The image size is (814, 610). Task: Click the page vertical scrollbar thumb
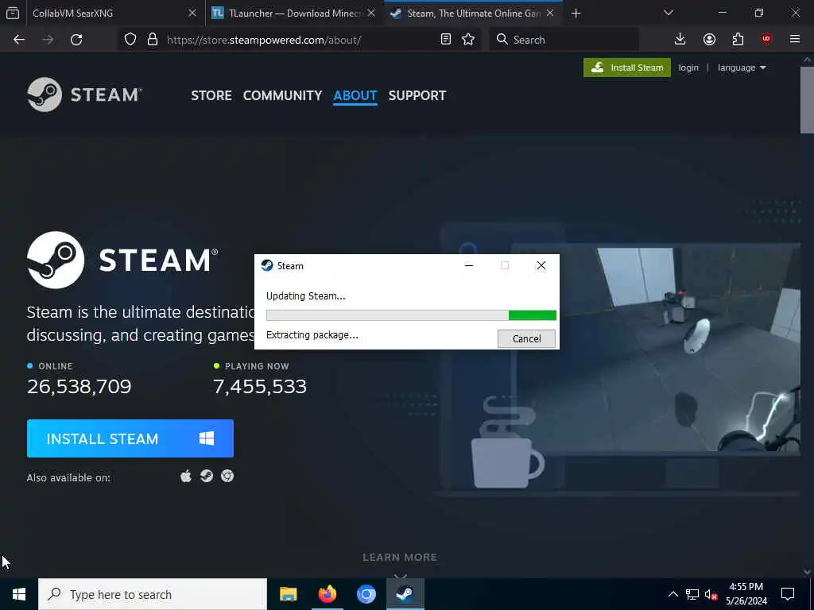click(x=807, y=99)
